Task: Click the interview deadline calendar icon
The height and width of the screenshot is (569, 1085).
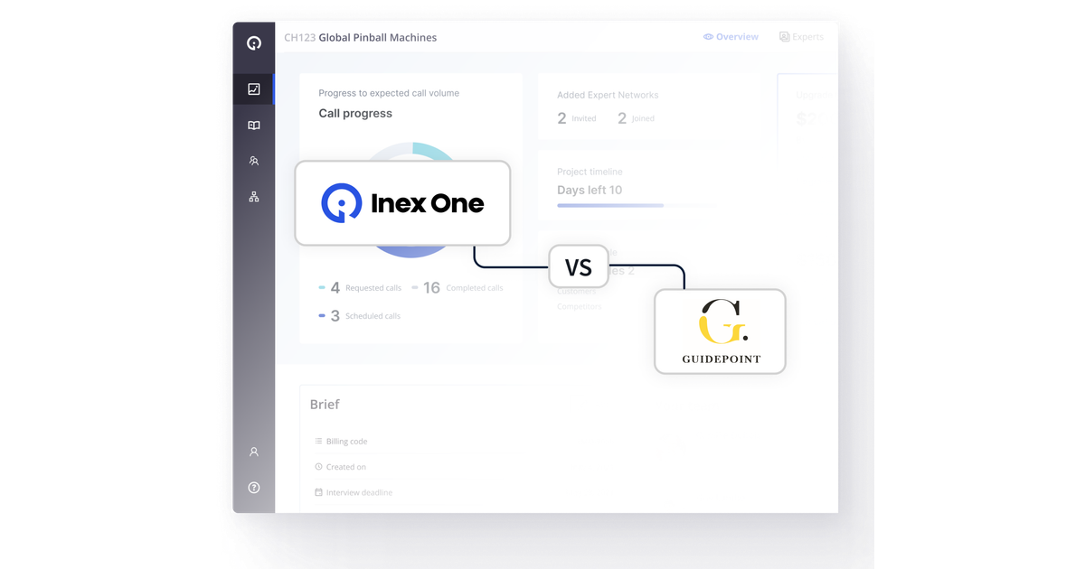Action: [x=319, y=492]
